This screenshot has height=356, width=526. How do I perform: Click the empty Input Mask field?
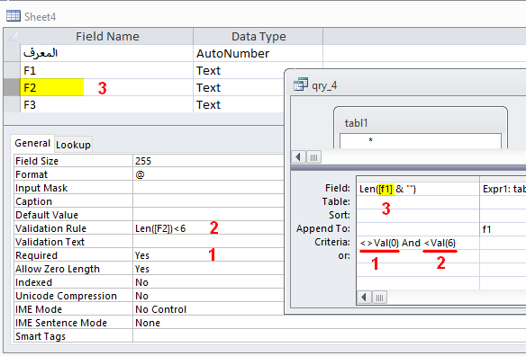pyautogui.click(x=208, y=188)
